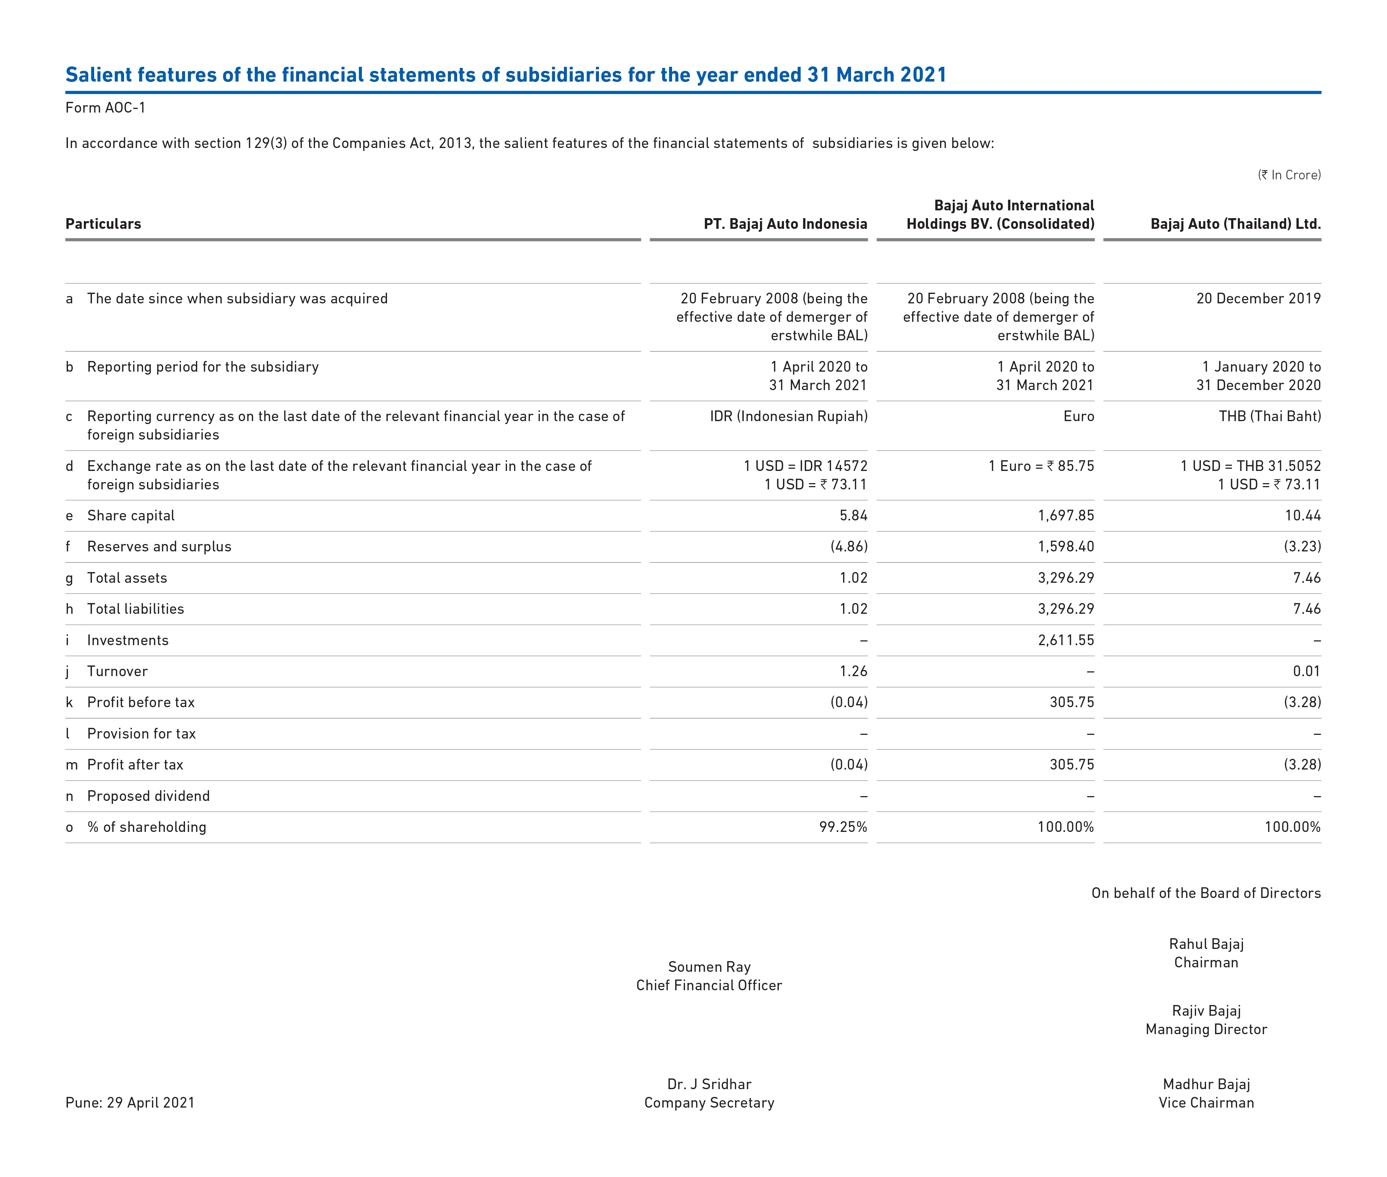The width and height of the screenshot is (1387, 1177).
Task: Click the name 'Soumen Ray'
Action: pos(709,967)
